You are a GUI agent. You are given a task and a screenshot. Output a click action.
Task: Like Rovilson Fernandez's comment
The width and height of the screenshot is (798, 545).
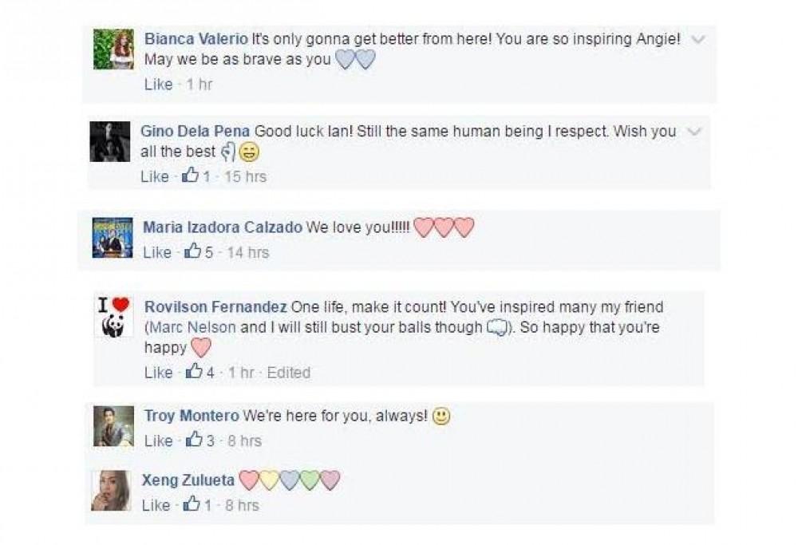158,372
